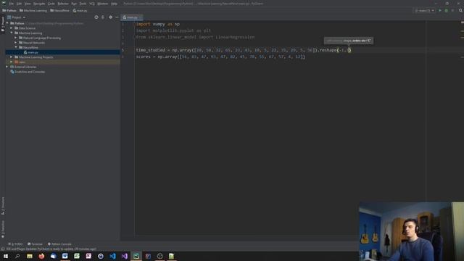Open Visual Studio Code from the taskbar
The image size is (464, 261).
[x=112, y=256]
